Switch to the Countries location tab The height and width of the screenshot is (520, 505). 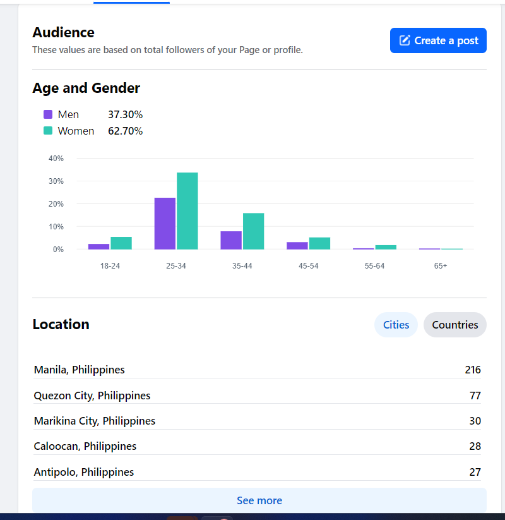(454, 325)
